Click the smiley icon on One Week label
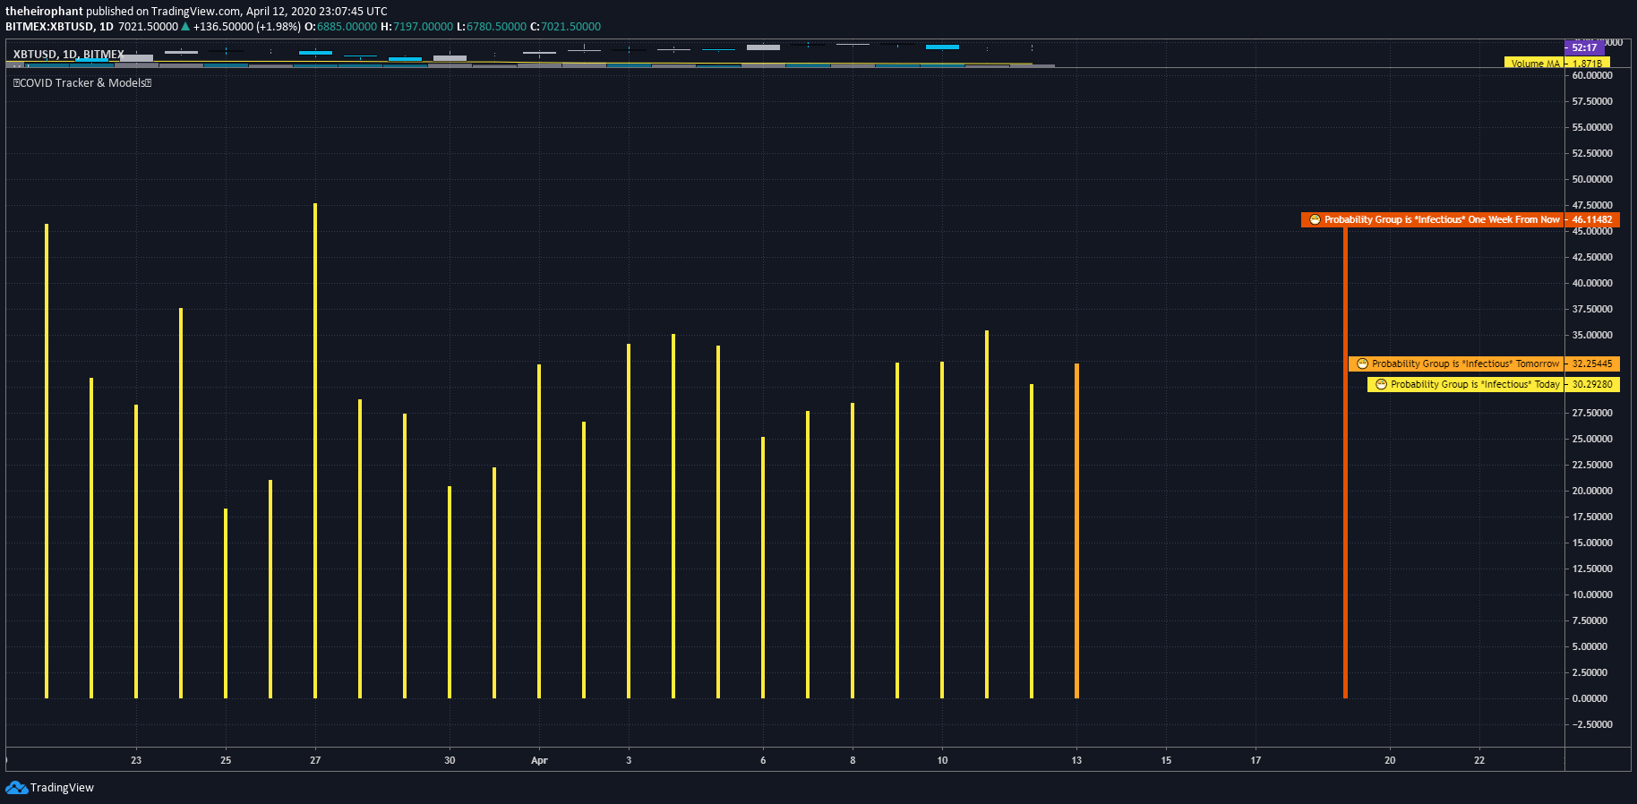Screen dimensions: 1637x804 pyautogui.click(x=1315, y=219)
